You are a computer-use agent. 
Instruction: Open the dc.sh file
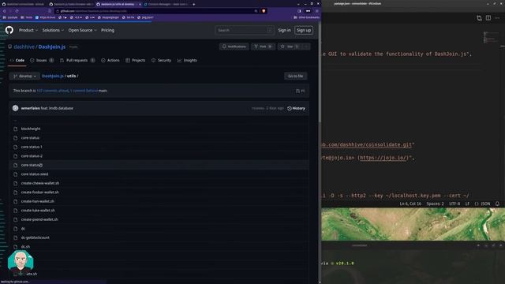coord(25,247)
